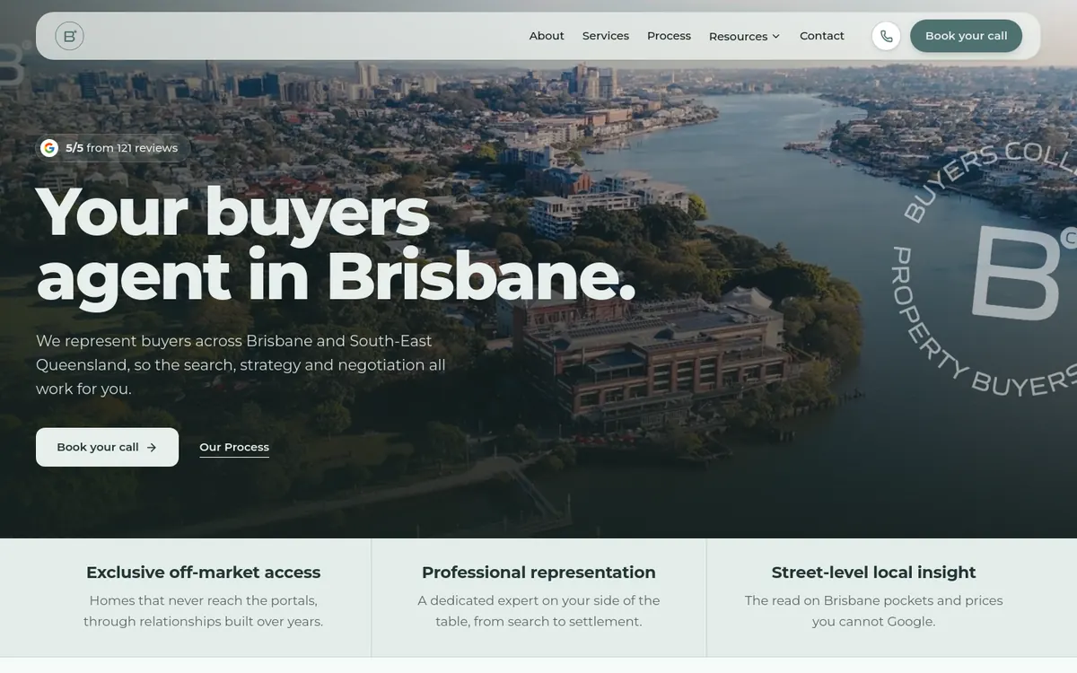Click text Homes that never reach the portals
Screen dimensions: 1077x673
203,611
